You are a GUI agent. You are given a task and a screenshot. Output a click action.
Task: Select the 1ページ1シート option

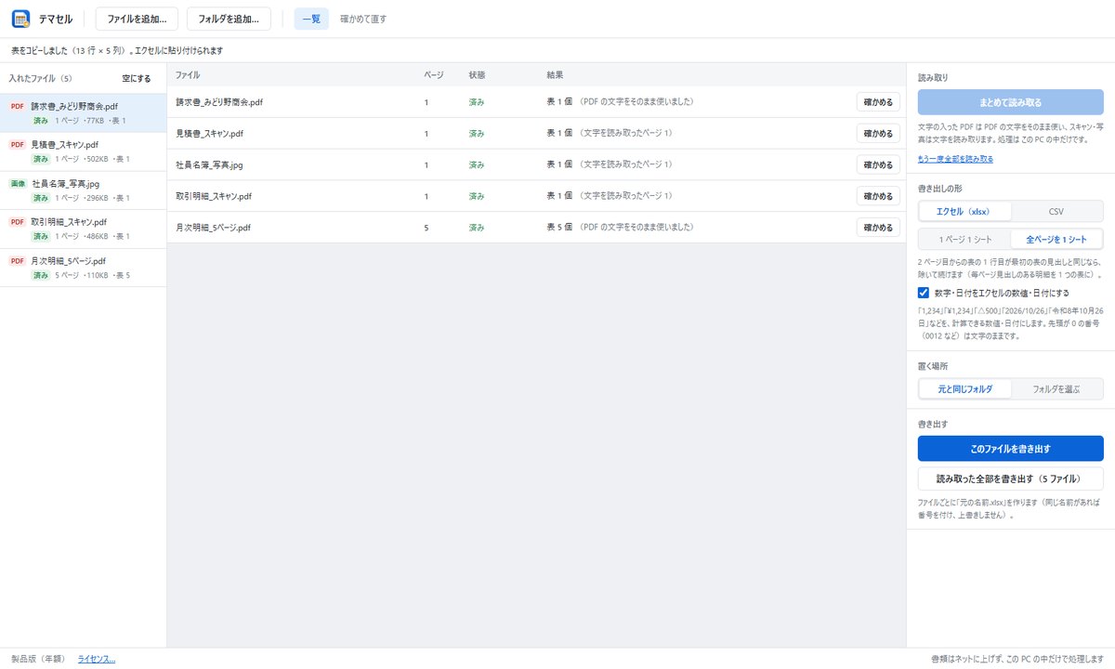(x=964, y=240)
